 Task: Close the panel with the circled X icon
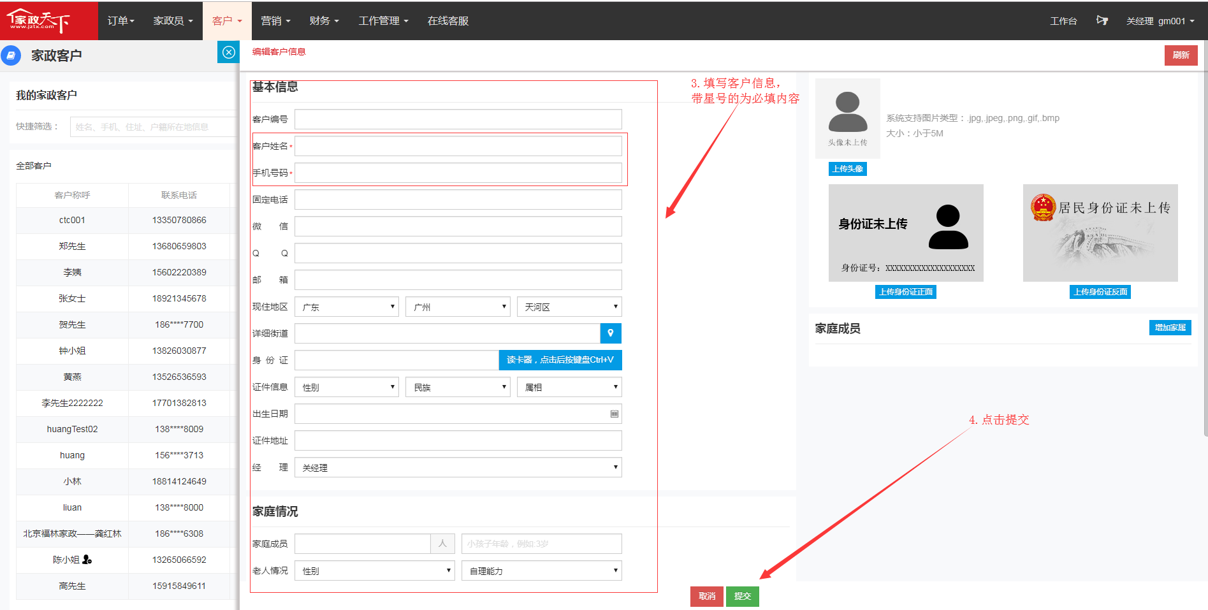(228, 52)
